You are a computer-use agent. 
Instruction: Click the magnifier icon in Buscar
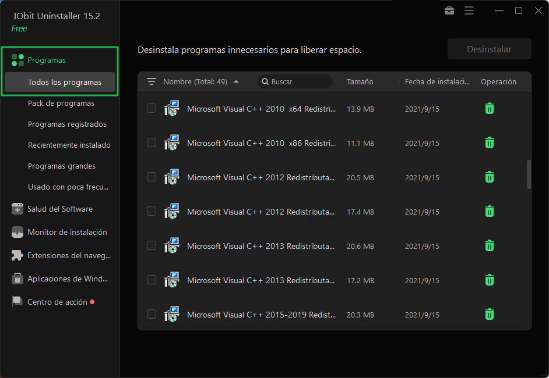pos(265,81)
